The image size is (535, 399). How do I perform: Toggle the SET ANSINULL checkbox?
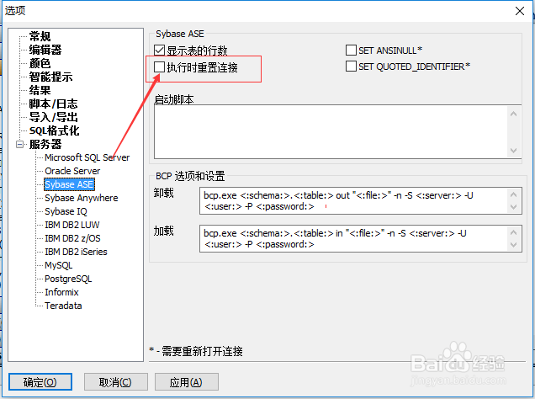click(351, 51)
